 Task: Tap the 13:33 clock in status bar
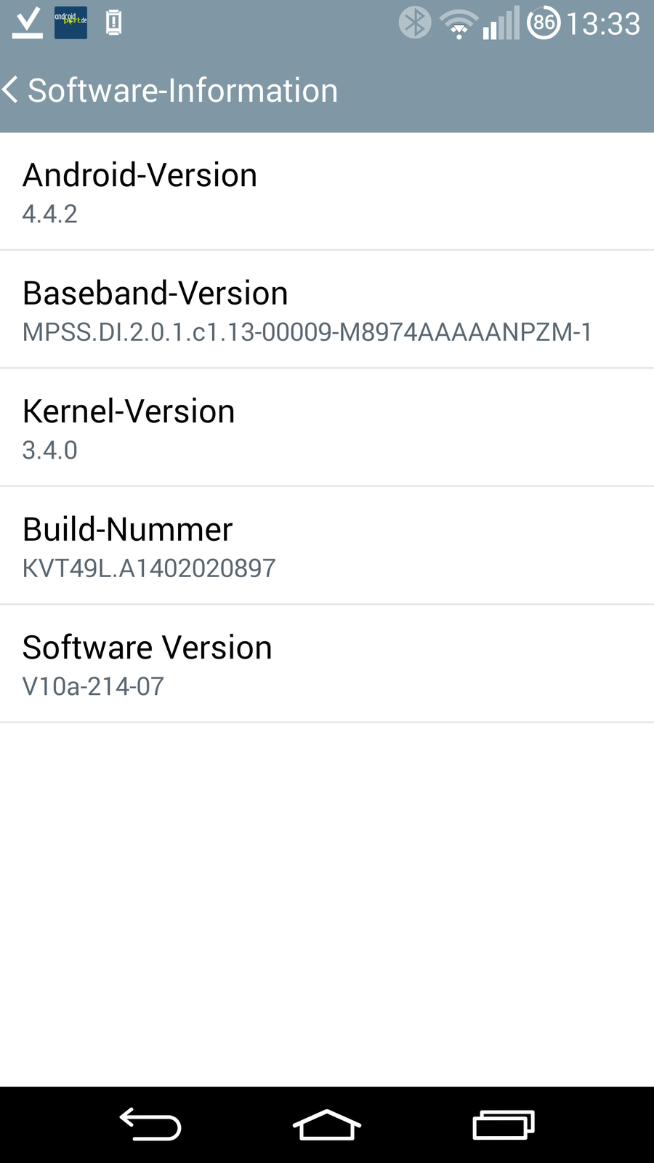[603, 24]
